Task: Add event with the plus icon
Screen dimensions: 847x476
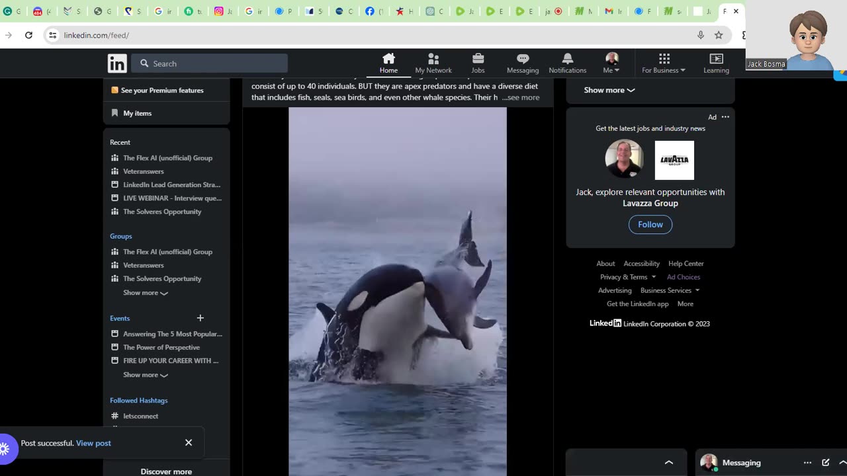Action: [x=201, y=318]
